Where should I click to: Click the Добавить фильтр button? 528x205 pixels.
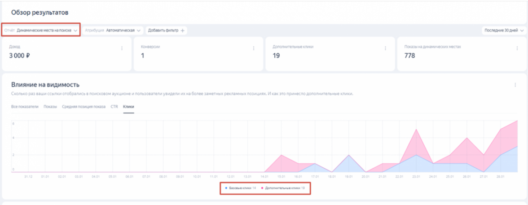pyautogui.click(x=163, y=31)
